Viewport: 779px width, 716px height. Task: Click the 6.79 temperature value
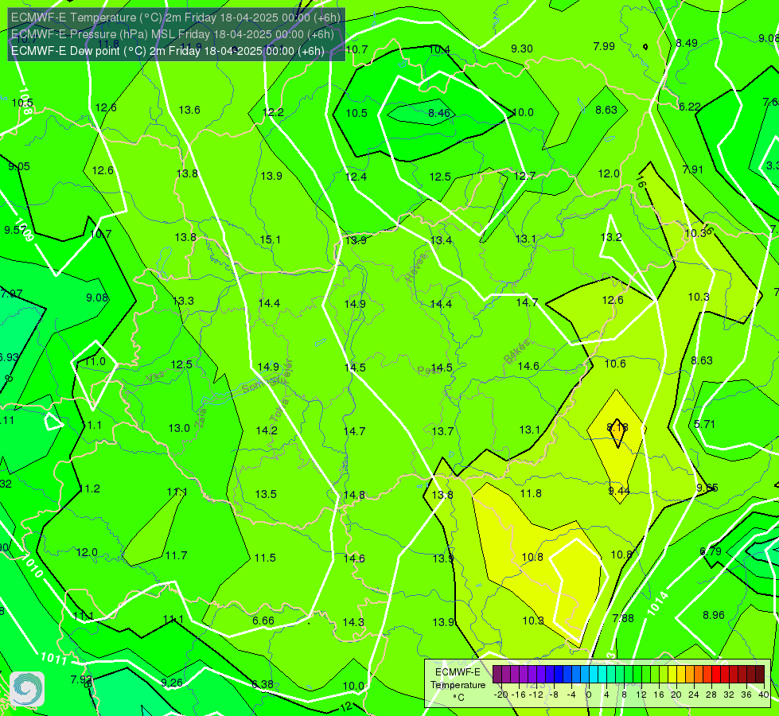point(711,551)
